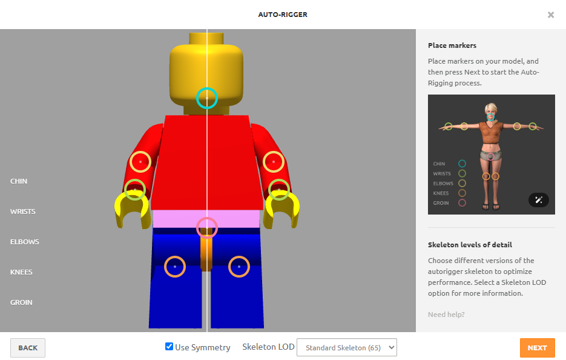The width and height of the screenshot is (566, 360).
Task: Click the KNEES label in the marker list
Action: 21,272
